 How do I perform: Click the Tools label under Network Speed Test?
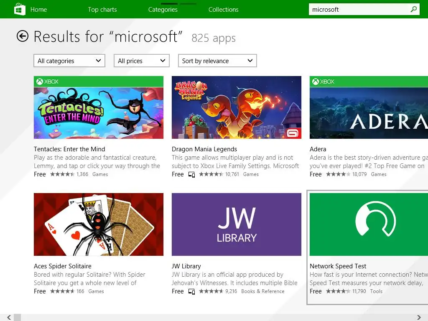click(376, 291)
